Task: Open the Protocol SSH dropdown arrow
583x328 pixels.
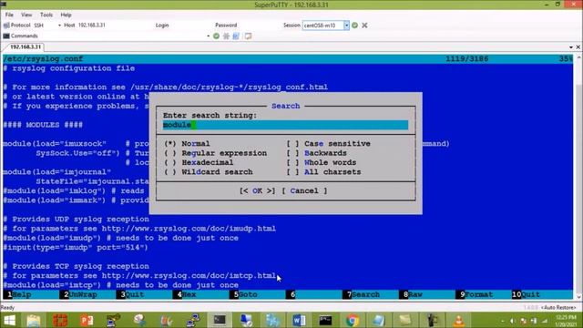Action: coord(59,26)
